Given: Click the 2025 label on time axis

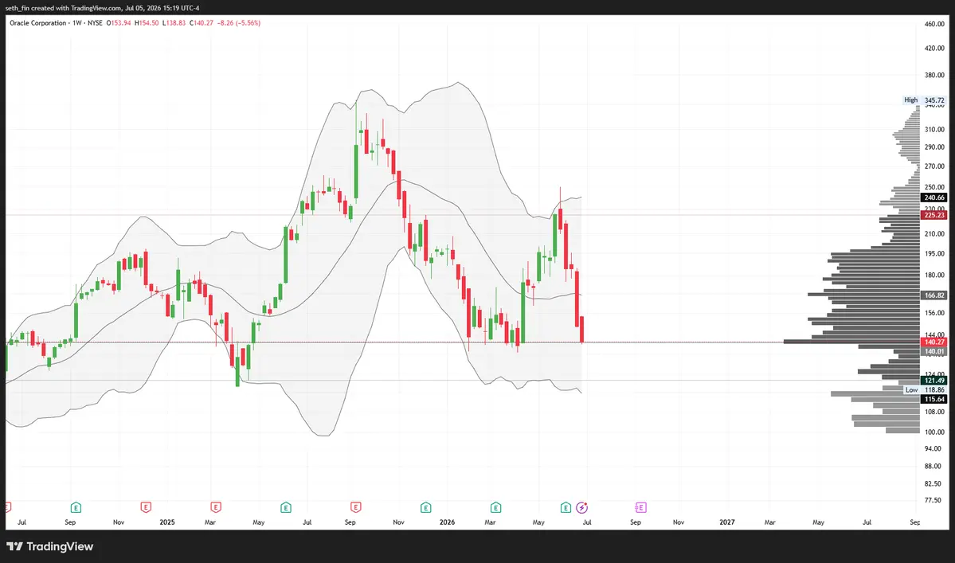Looking at the screenshot, I should click(x=167, y=522).
